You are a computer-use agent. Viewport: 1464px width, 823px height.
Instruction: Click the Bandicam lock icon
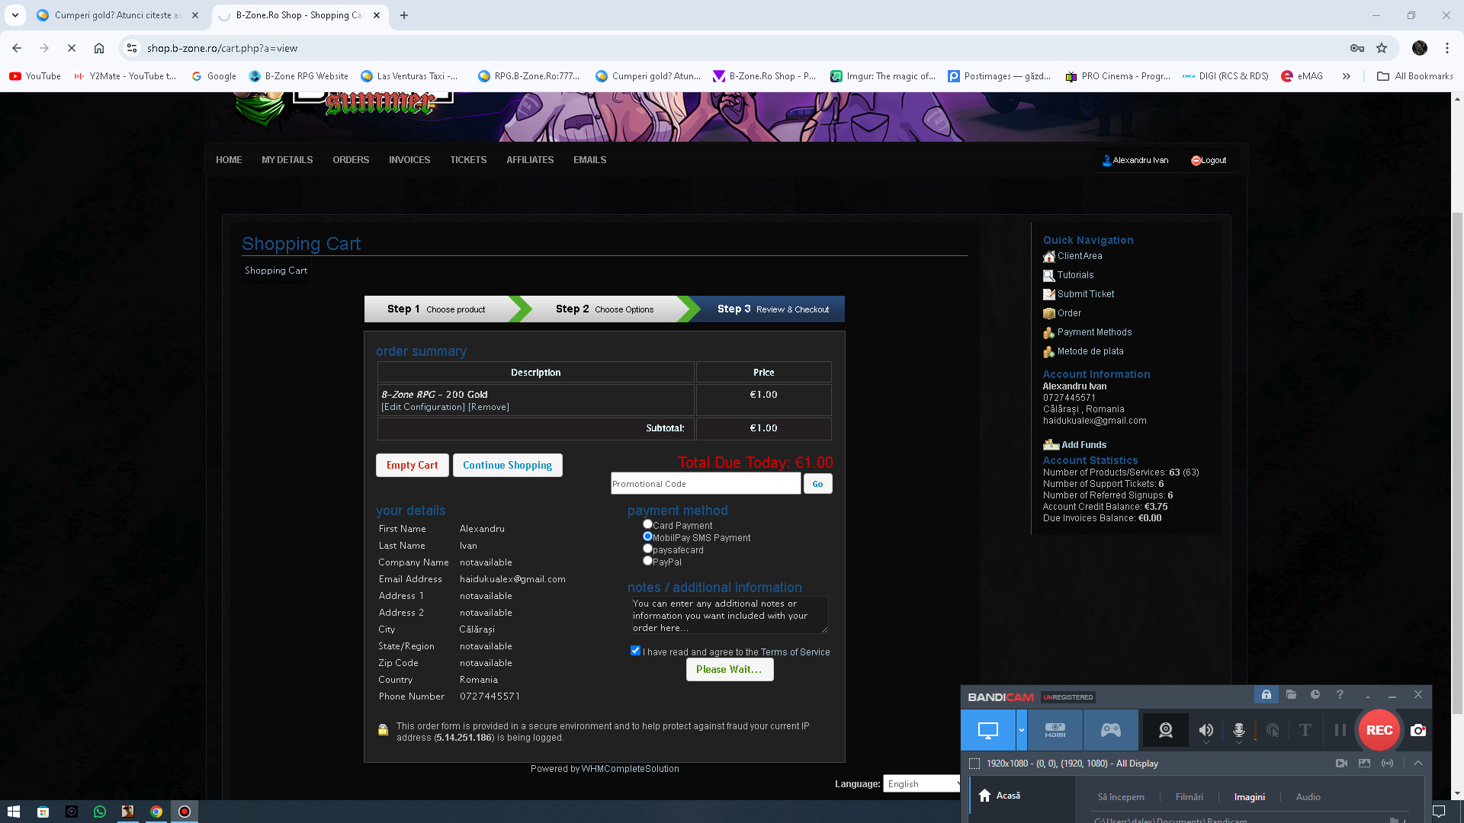1266,694
